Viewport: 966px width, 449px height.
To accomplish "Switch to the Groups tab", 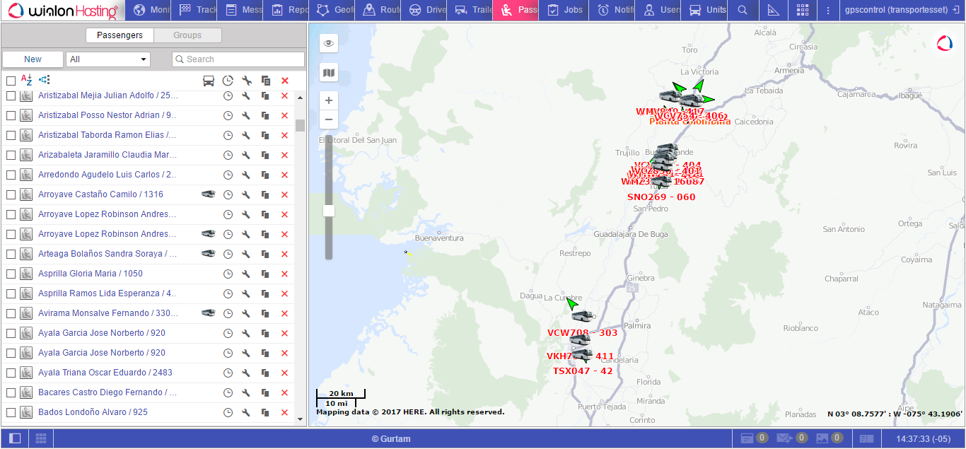I will 187,35.
